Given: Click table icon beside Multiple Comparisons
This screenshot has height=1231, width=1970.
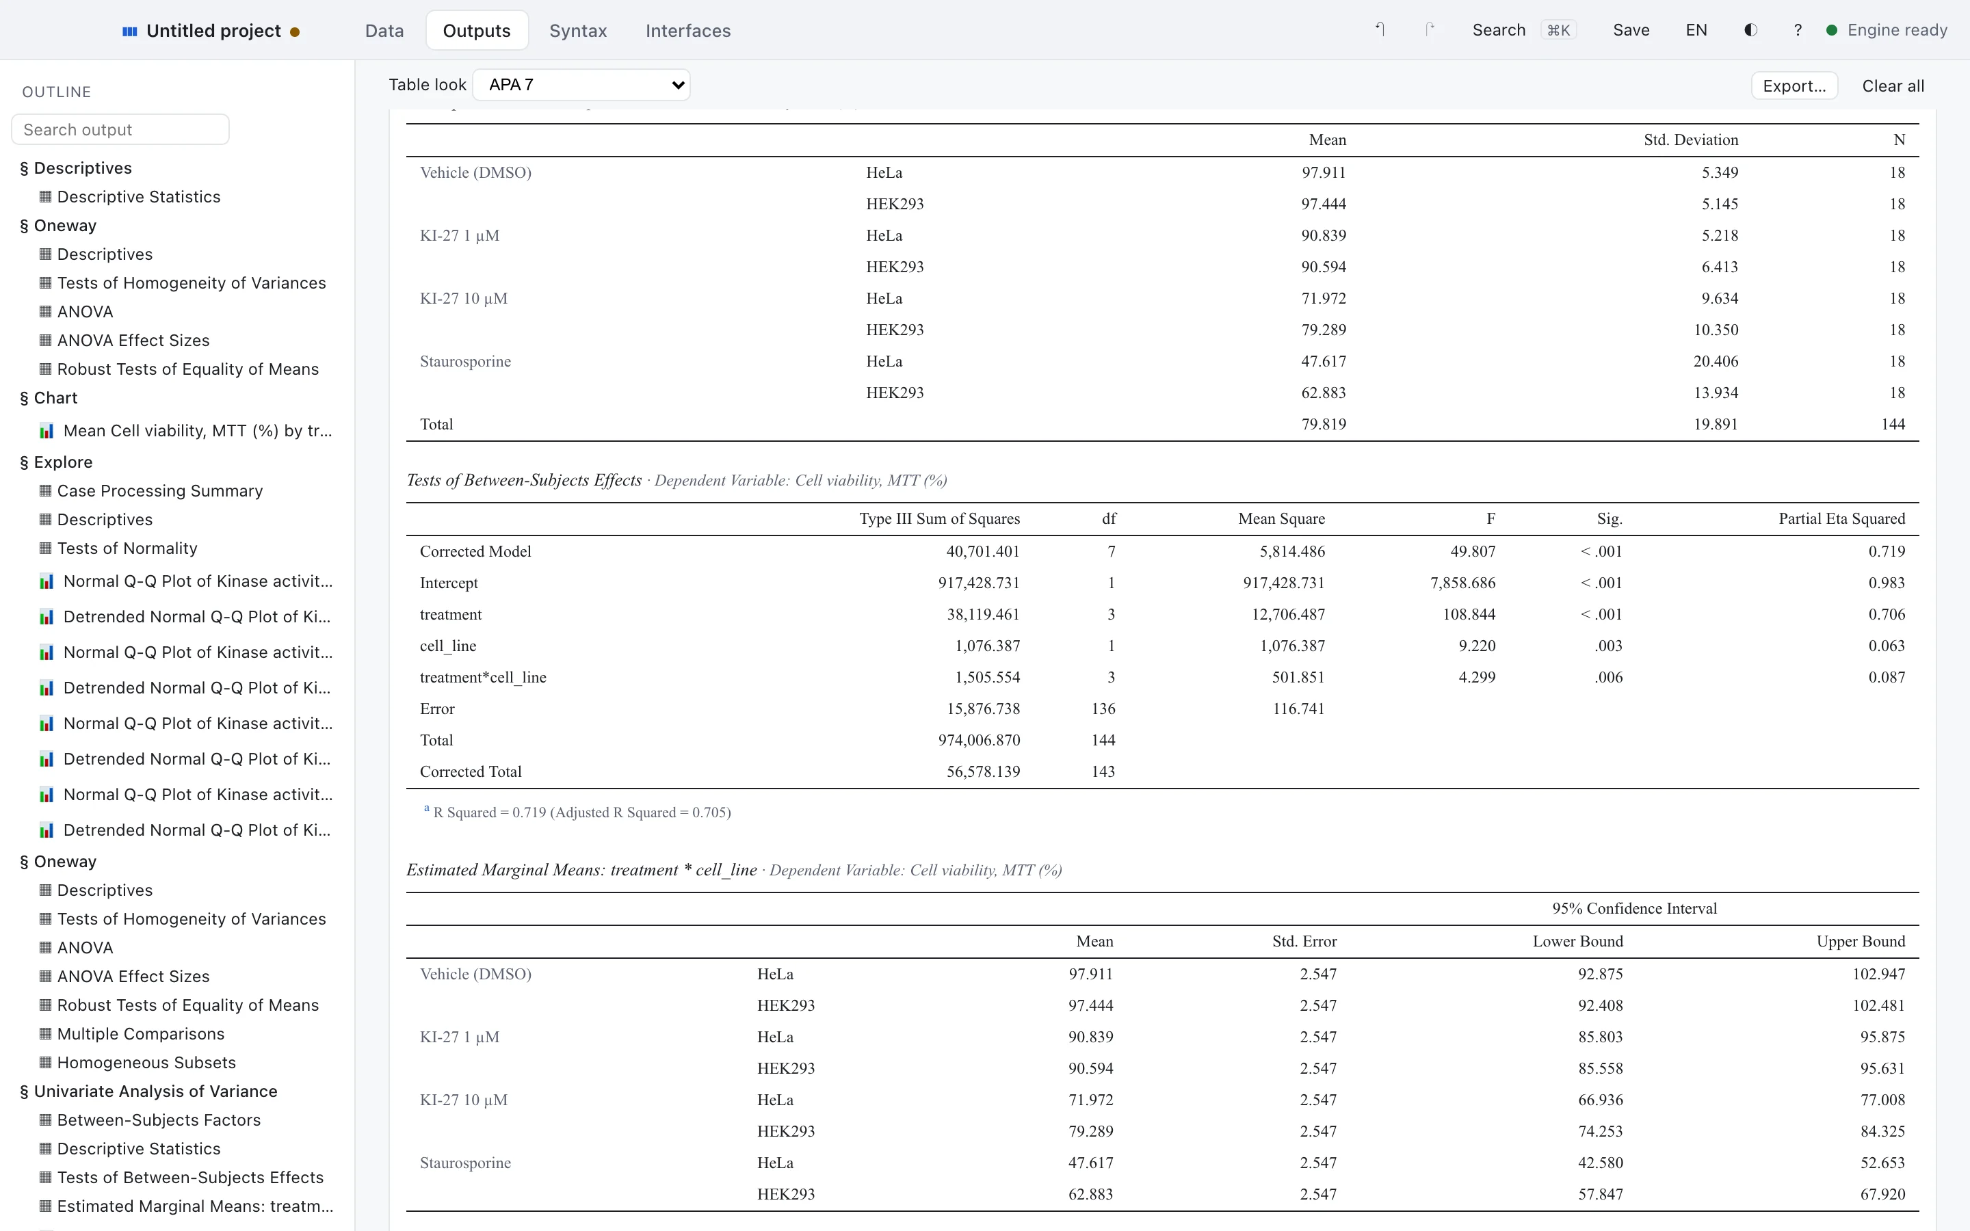Looking at the screenshot, I should click(46, 1034).
